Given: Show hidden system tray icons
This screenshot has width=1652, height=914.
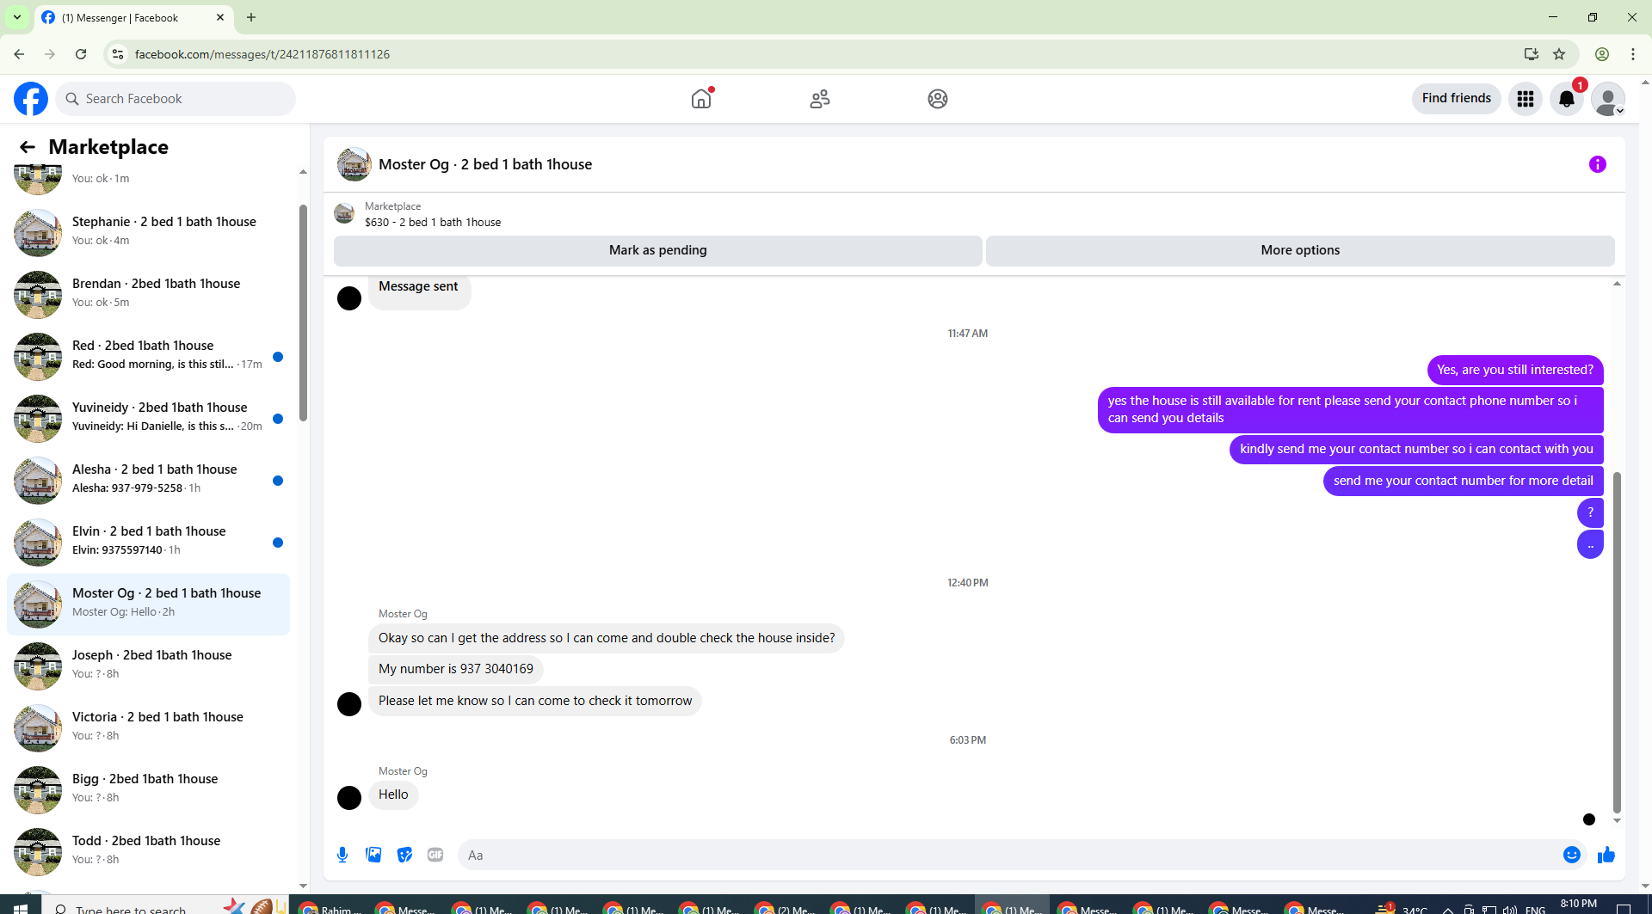Looking at the screenshot, I should pyautogui.click(x=1448, y=909).
